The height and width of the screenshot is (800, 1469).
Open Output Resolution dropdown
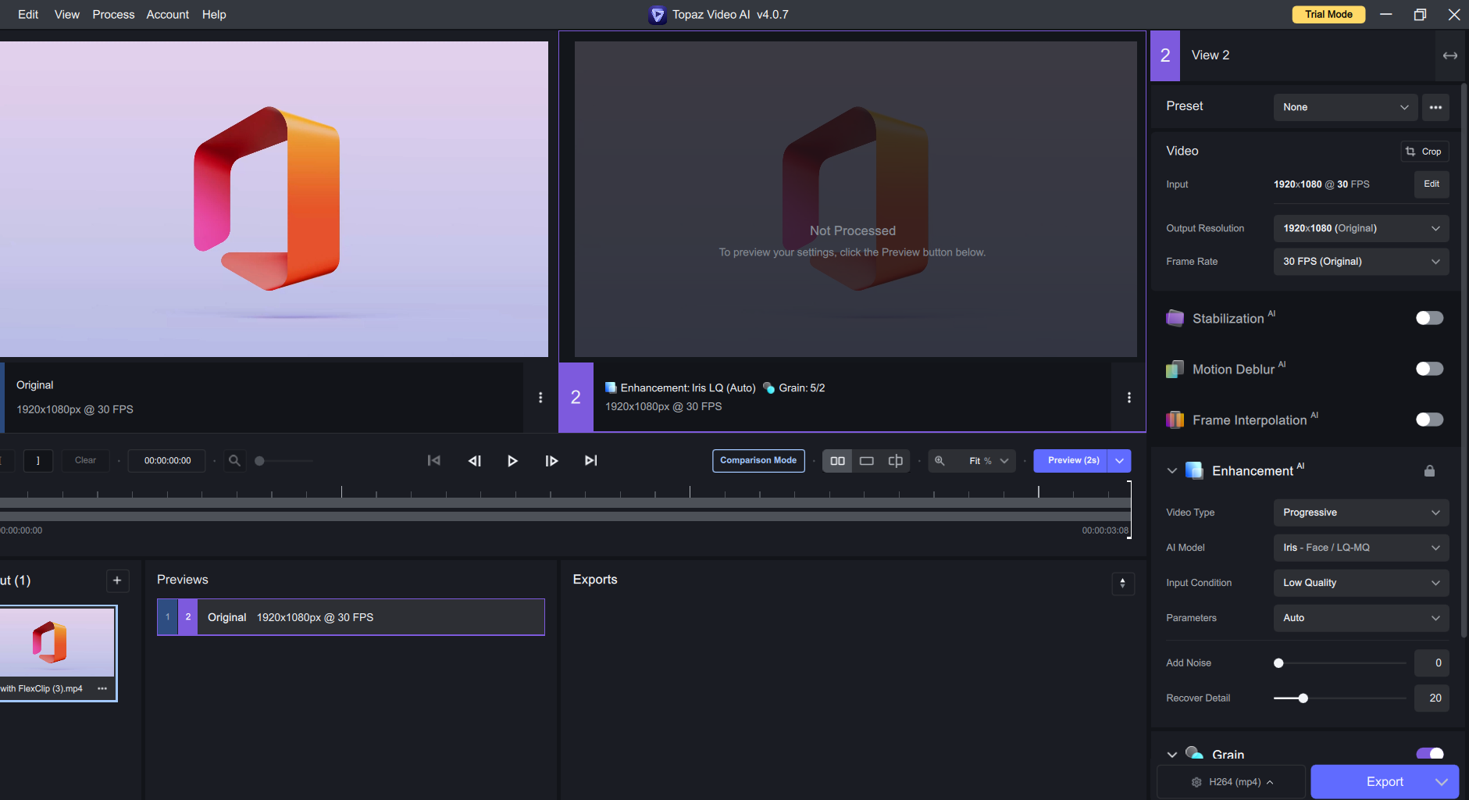[x=1361, y=228]
